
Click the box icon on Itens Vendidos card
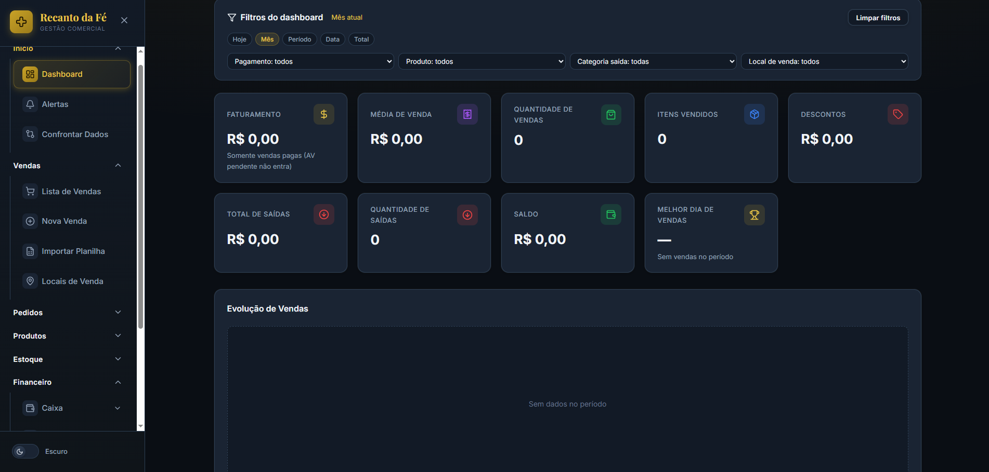(x=754, y=114)
